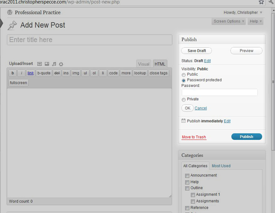Viewport: 275px width, 213px height.
Task: Click the Enter title here field
Action: (x=90, y=40)
